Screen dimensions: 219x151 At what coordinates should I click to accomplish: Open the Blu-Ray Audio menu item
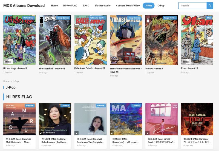(103, 5)
